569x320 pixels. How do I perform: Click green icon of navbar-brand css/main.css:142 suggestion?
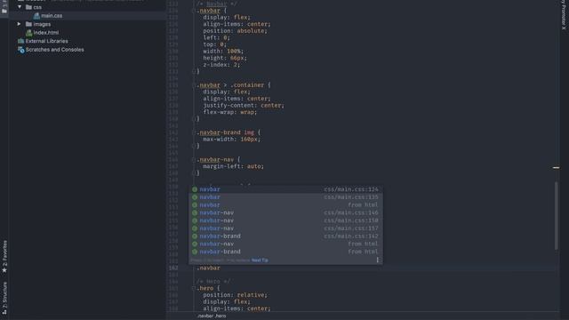(x=195, y=236)
